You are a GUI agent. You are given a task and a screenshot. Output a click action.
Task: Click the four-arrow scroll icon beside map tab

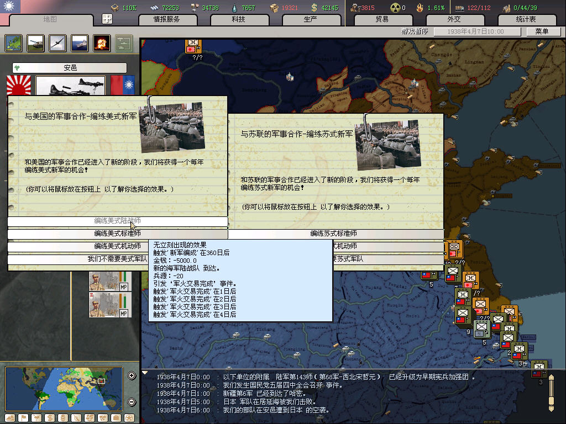pos(107,19)
